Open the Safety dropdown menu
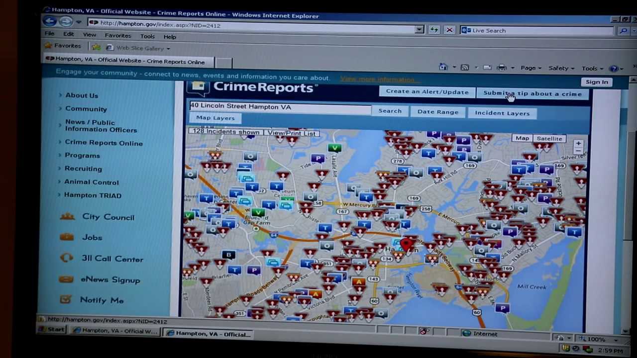Viewport: 637px width, 358px height. [561, 68]
